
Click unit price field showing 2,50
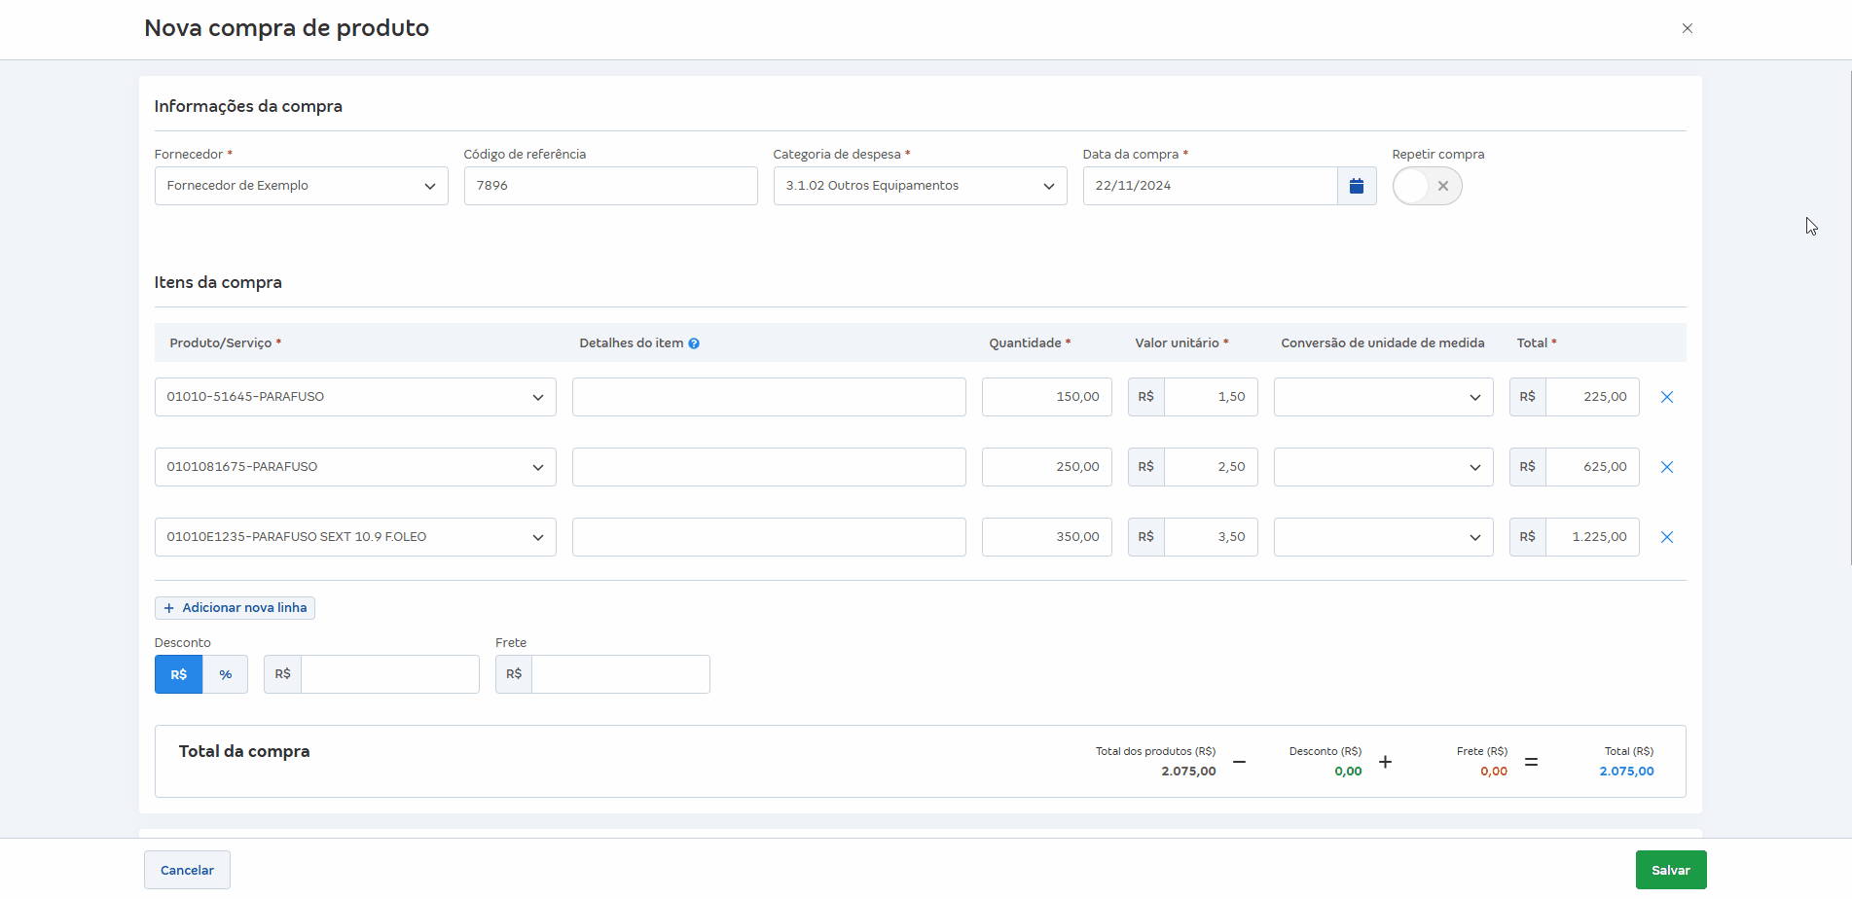click(x=1211, y=467)
